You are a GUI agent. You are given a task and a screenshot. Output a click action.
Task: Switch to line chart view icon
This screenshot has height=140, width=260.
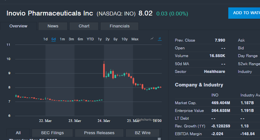point(152,39)
